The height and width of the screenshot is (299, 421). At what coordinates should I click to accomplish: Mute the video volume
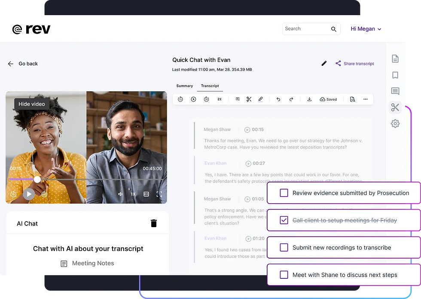click(120, 194)
